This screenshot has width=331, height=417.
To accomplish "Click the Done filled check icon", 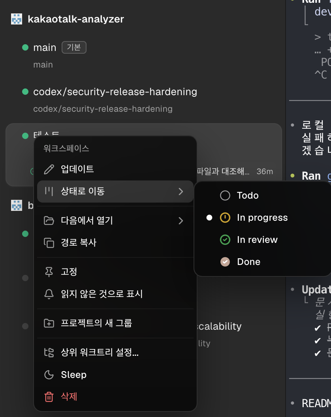I will click(x=225, y=262).
